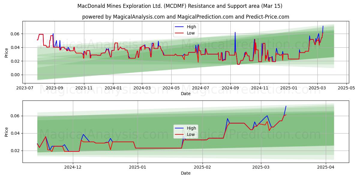Click the '0.06' y-axis tick on bottom chart
Screen dimensions: 360x180
pyautogui.click(x=16, y=116)
